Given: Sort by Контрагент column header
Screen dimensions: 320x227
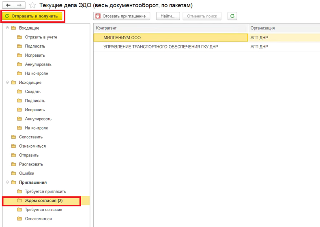Looking at the screenshot, I should [171, 28].
